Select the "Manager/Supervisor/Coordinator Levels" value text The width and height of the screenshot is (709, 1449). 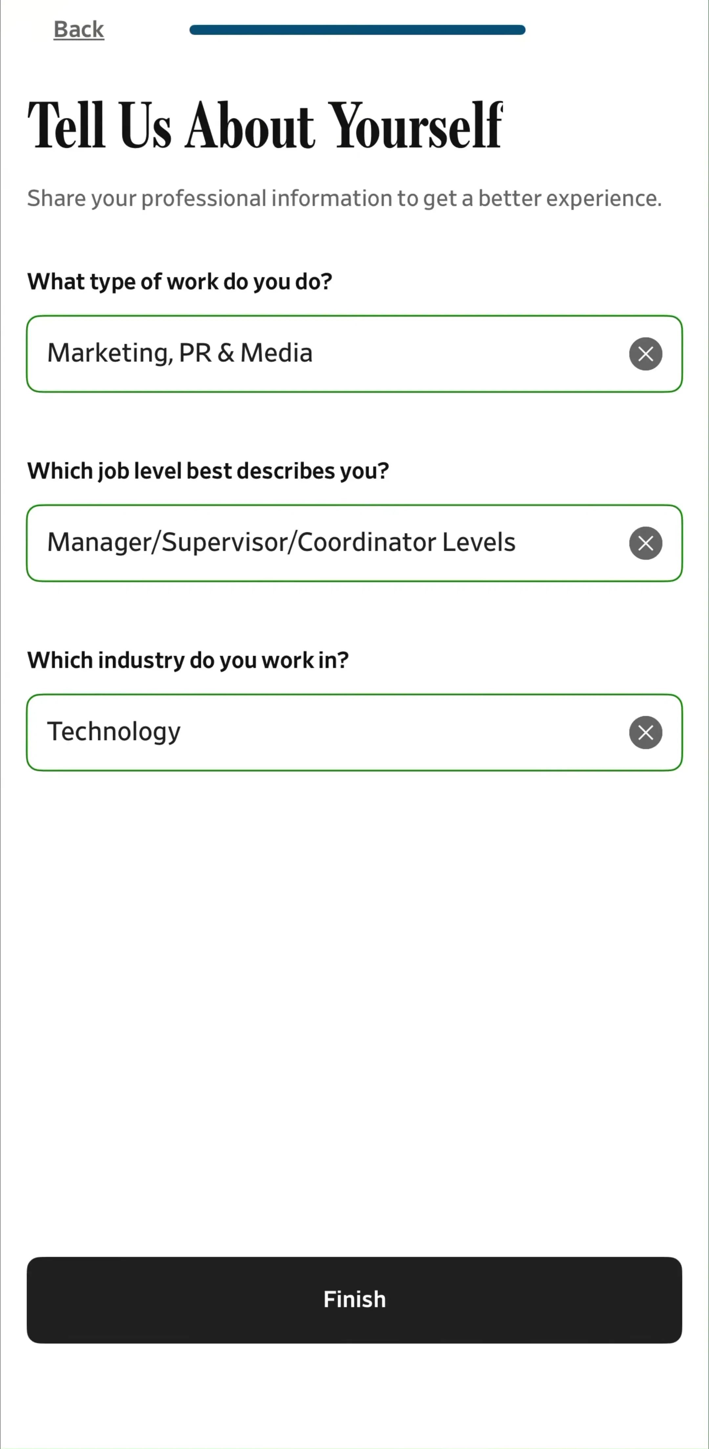[x=281, y=542]
